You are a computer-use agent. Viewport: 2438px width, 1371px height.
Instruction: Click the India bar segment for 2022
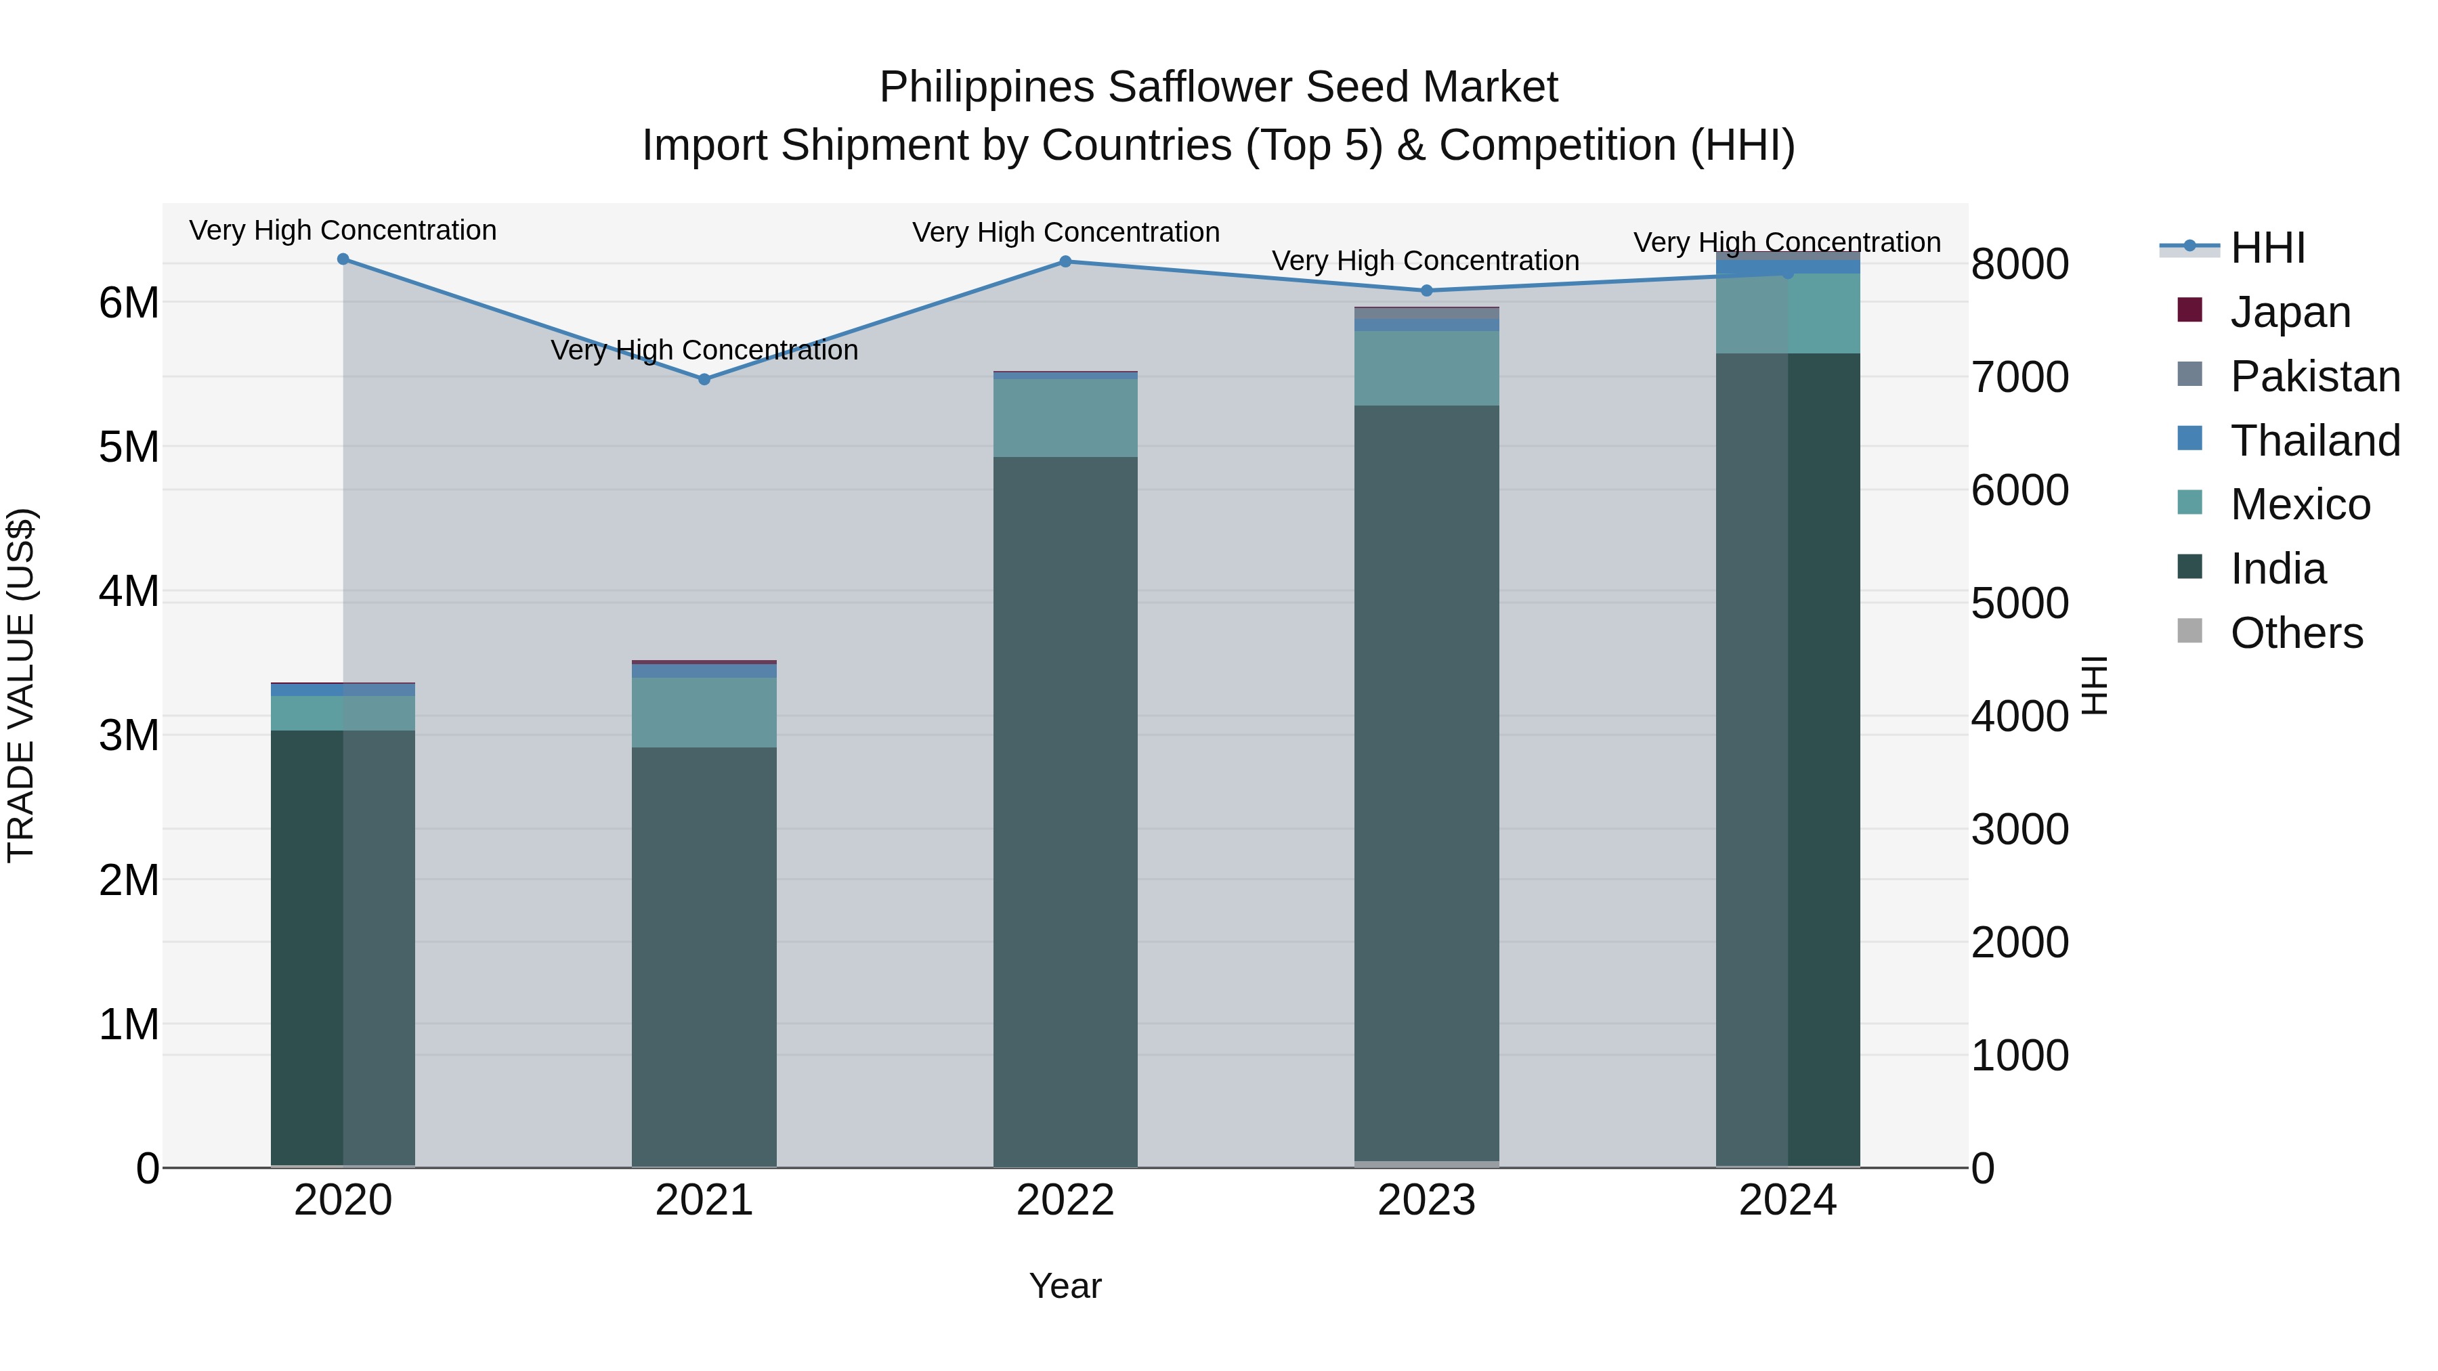pyautogui.click(x=1066, y=812)
